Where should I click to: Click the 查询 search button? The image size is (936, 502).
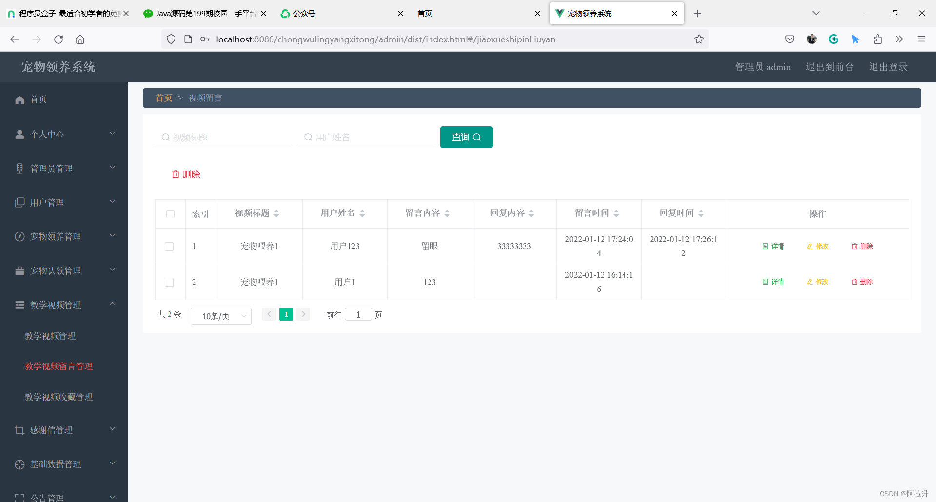(466, 137)
